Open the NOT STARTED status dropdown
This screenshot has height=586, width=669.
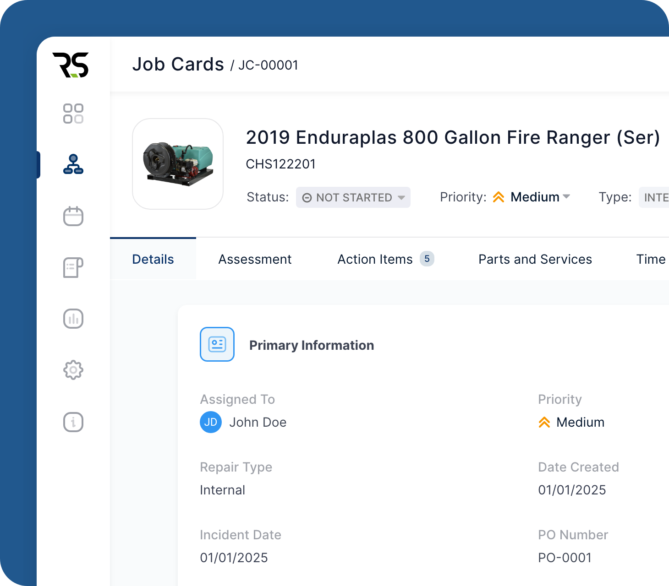[x=353, y=197]
